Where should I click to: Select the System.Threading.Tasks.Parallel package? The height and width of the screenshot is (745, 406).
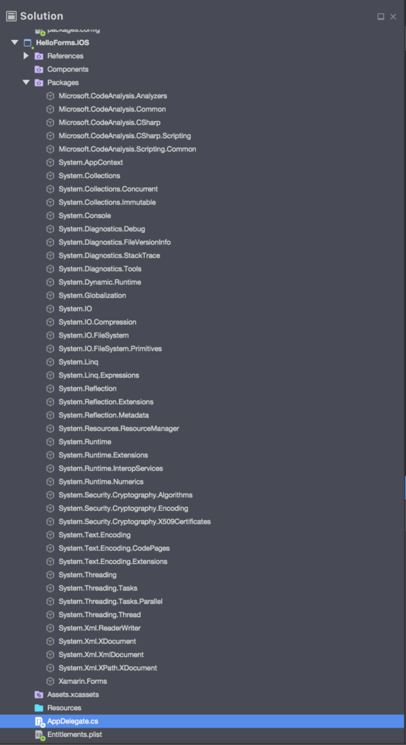click(110, 602)
